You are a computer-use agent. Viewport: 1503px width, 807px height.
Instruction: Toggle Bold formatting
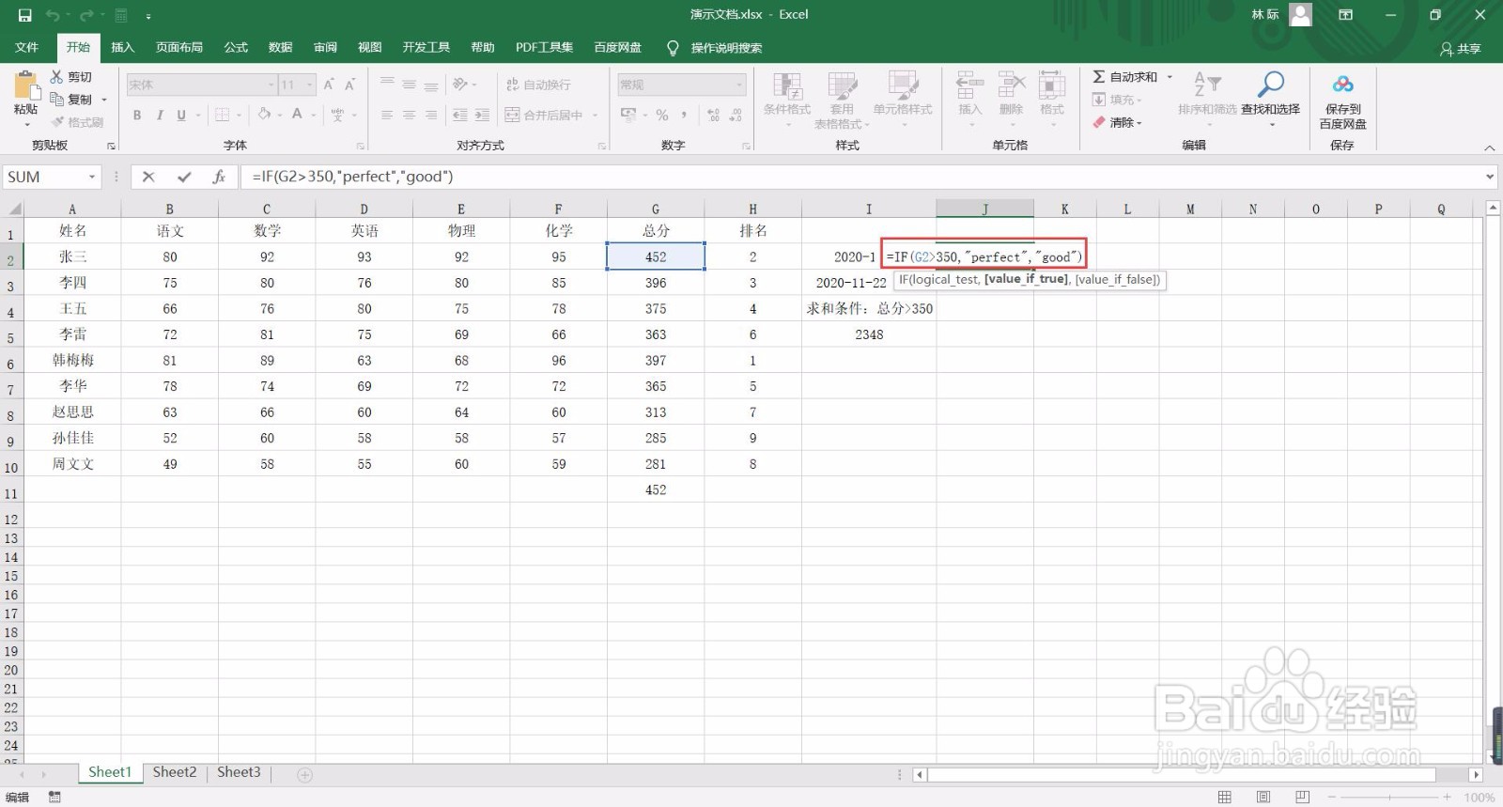(137, 115)
